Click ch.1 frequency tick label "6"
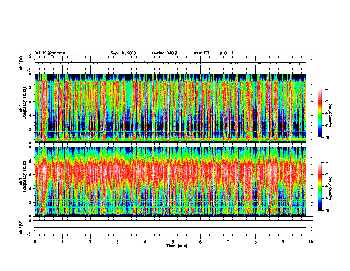Image resolution: width=350 pixels, height=271 pixels. [x=30, y=101]
